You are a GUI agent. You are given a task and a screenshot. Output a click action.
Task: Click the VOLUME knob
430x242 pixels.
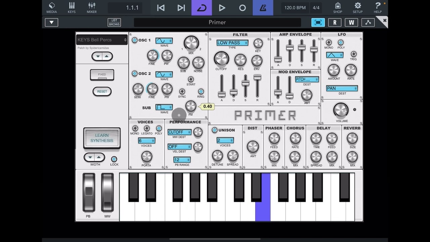coord(341,110)
